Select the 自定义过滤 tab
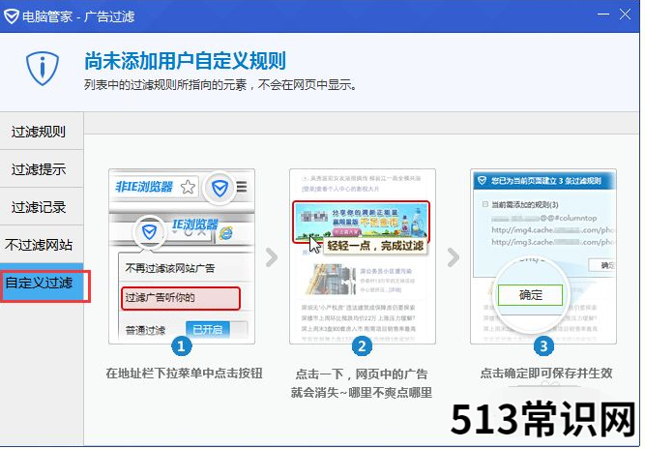This screenshot has width=645, height=449. [42, 283]
